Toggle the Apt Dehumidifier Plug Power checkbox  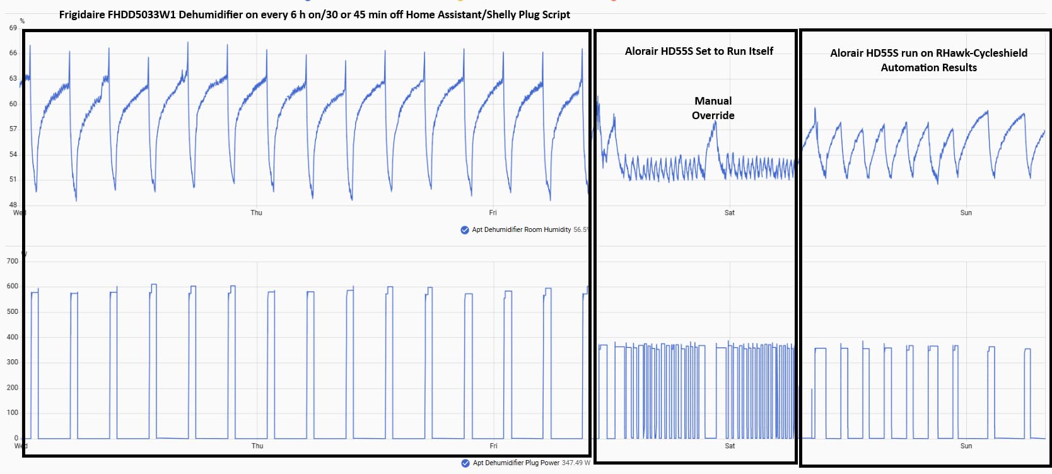(x=465, y=463)
